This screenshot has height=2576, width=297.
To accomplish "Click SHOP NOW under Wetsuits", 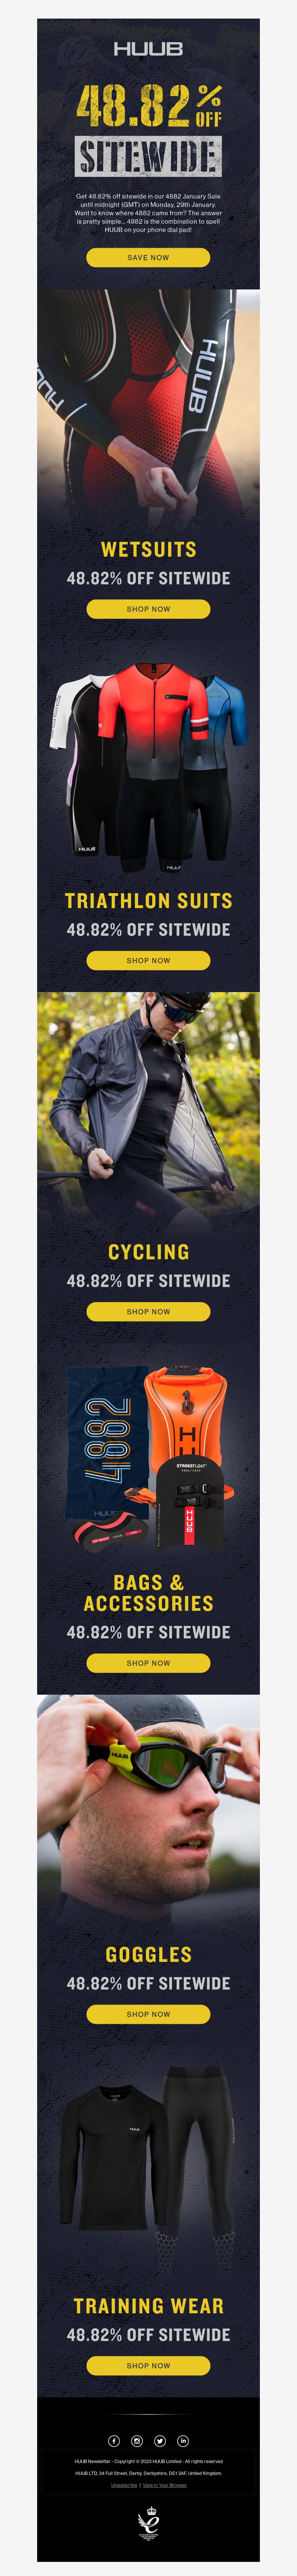I will point(148,609).
